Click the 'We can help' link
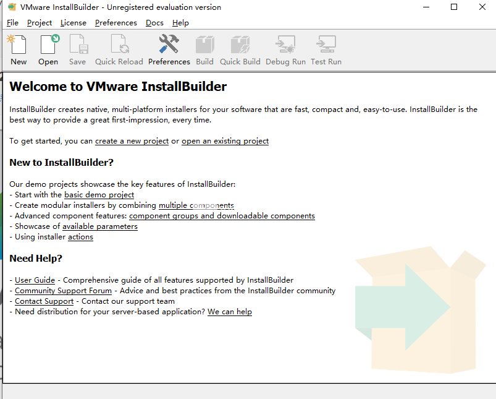The width and height of the screenshot is (496, 399). point(230,312)
